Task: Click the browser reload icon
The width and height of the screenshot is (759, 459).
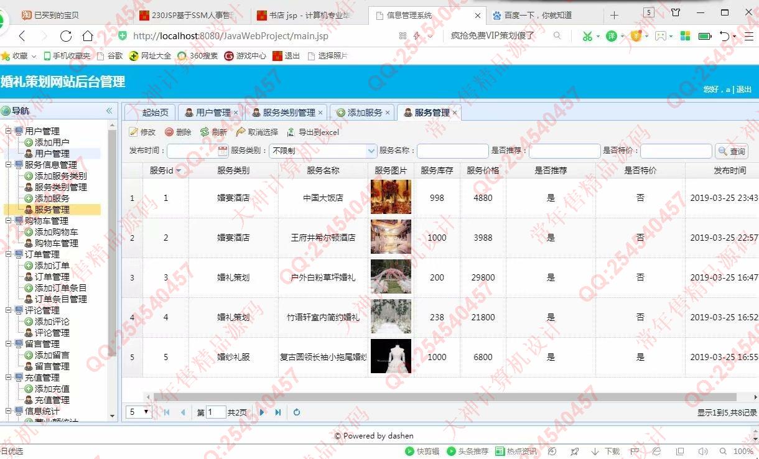Action: coord(65,36)
